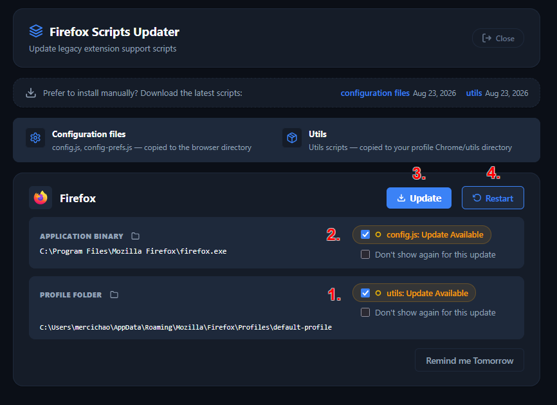The width and height of the screenshot is (557, 405).
Task: Check "Don't show again" under utils
Action: (x=365, y=312)
